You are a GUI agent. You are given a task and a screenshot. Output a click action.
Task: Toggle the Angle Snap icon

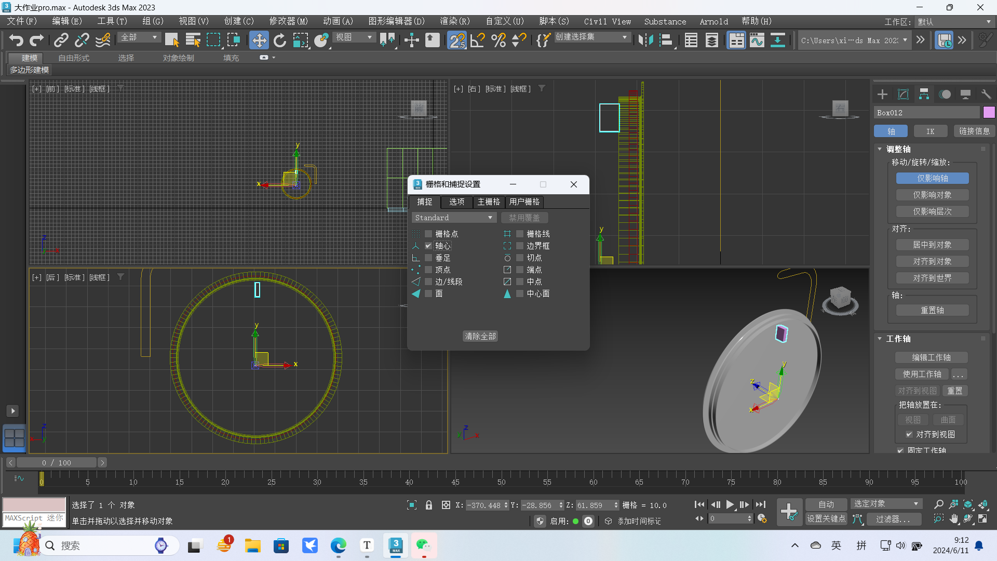tap(477, 40)
